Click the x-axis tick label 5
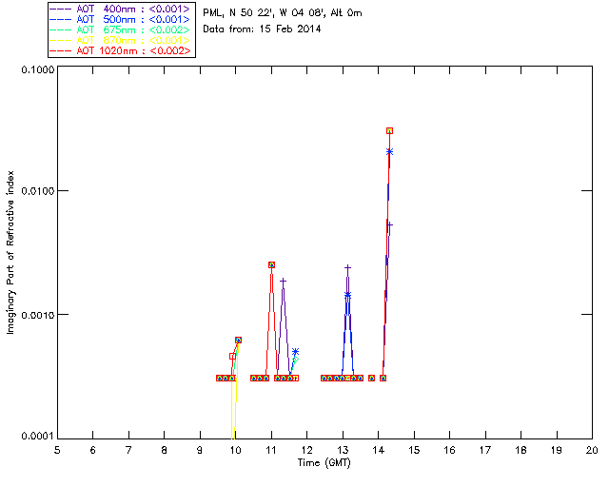 57,450
